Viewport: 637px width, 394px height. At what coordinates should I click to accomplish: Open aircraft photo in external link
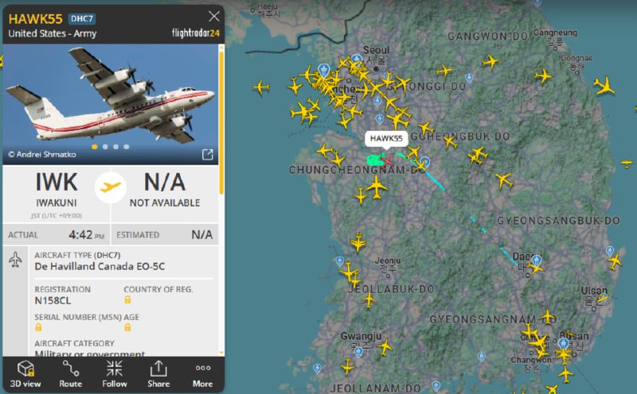(x=208, y=154)
